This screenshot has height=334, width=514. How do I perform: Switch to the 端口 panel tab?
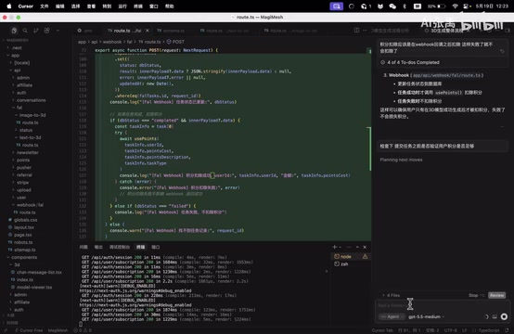coord(155,247)
